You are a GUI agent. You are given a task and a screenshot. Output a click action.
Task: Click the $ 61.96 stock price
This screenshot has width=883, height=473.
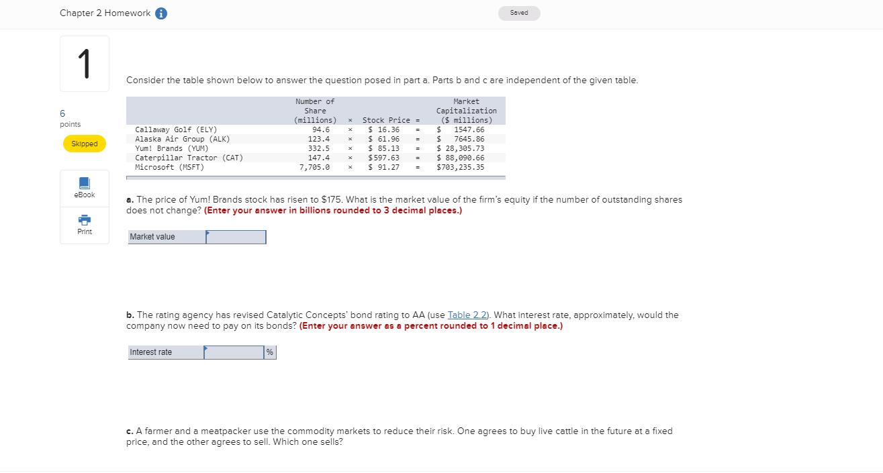tap(384, 139)
